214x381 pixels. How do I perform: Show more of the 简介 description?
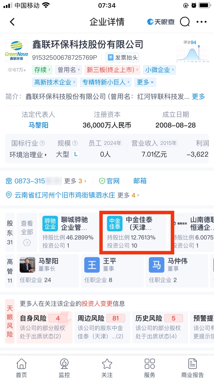point(198,97)
